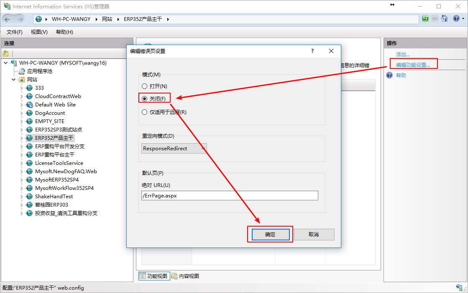Click the 编辑功能设置 link
468x293 pixels.
coord(413,65)
